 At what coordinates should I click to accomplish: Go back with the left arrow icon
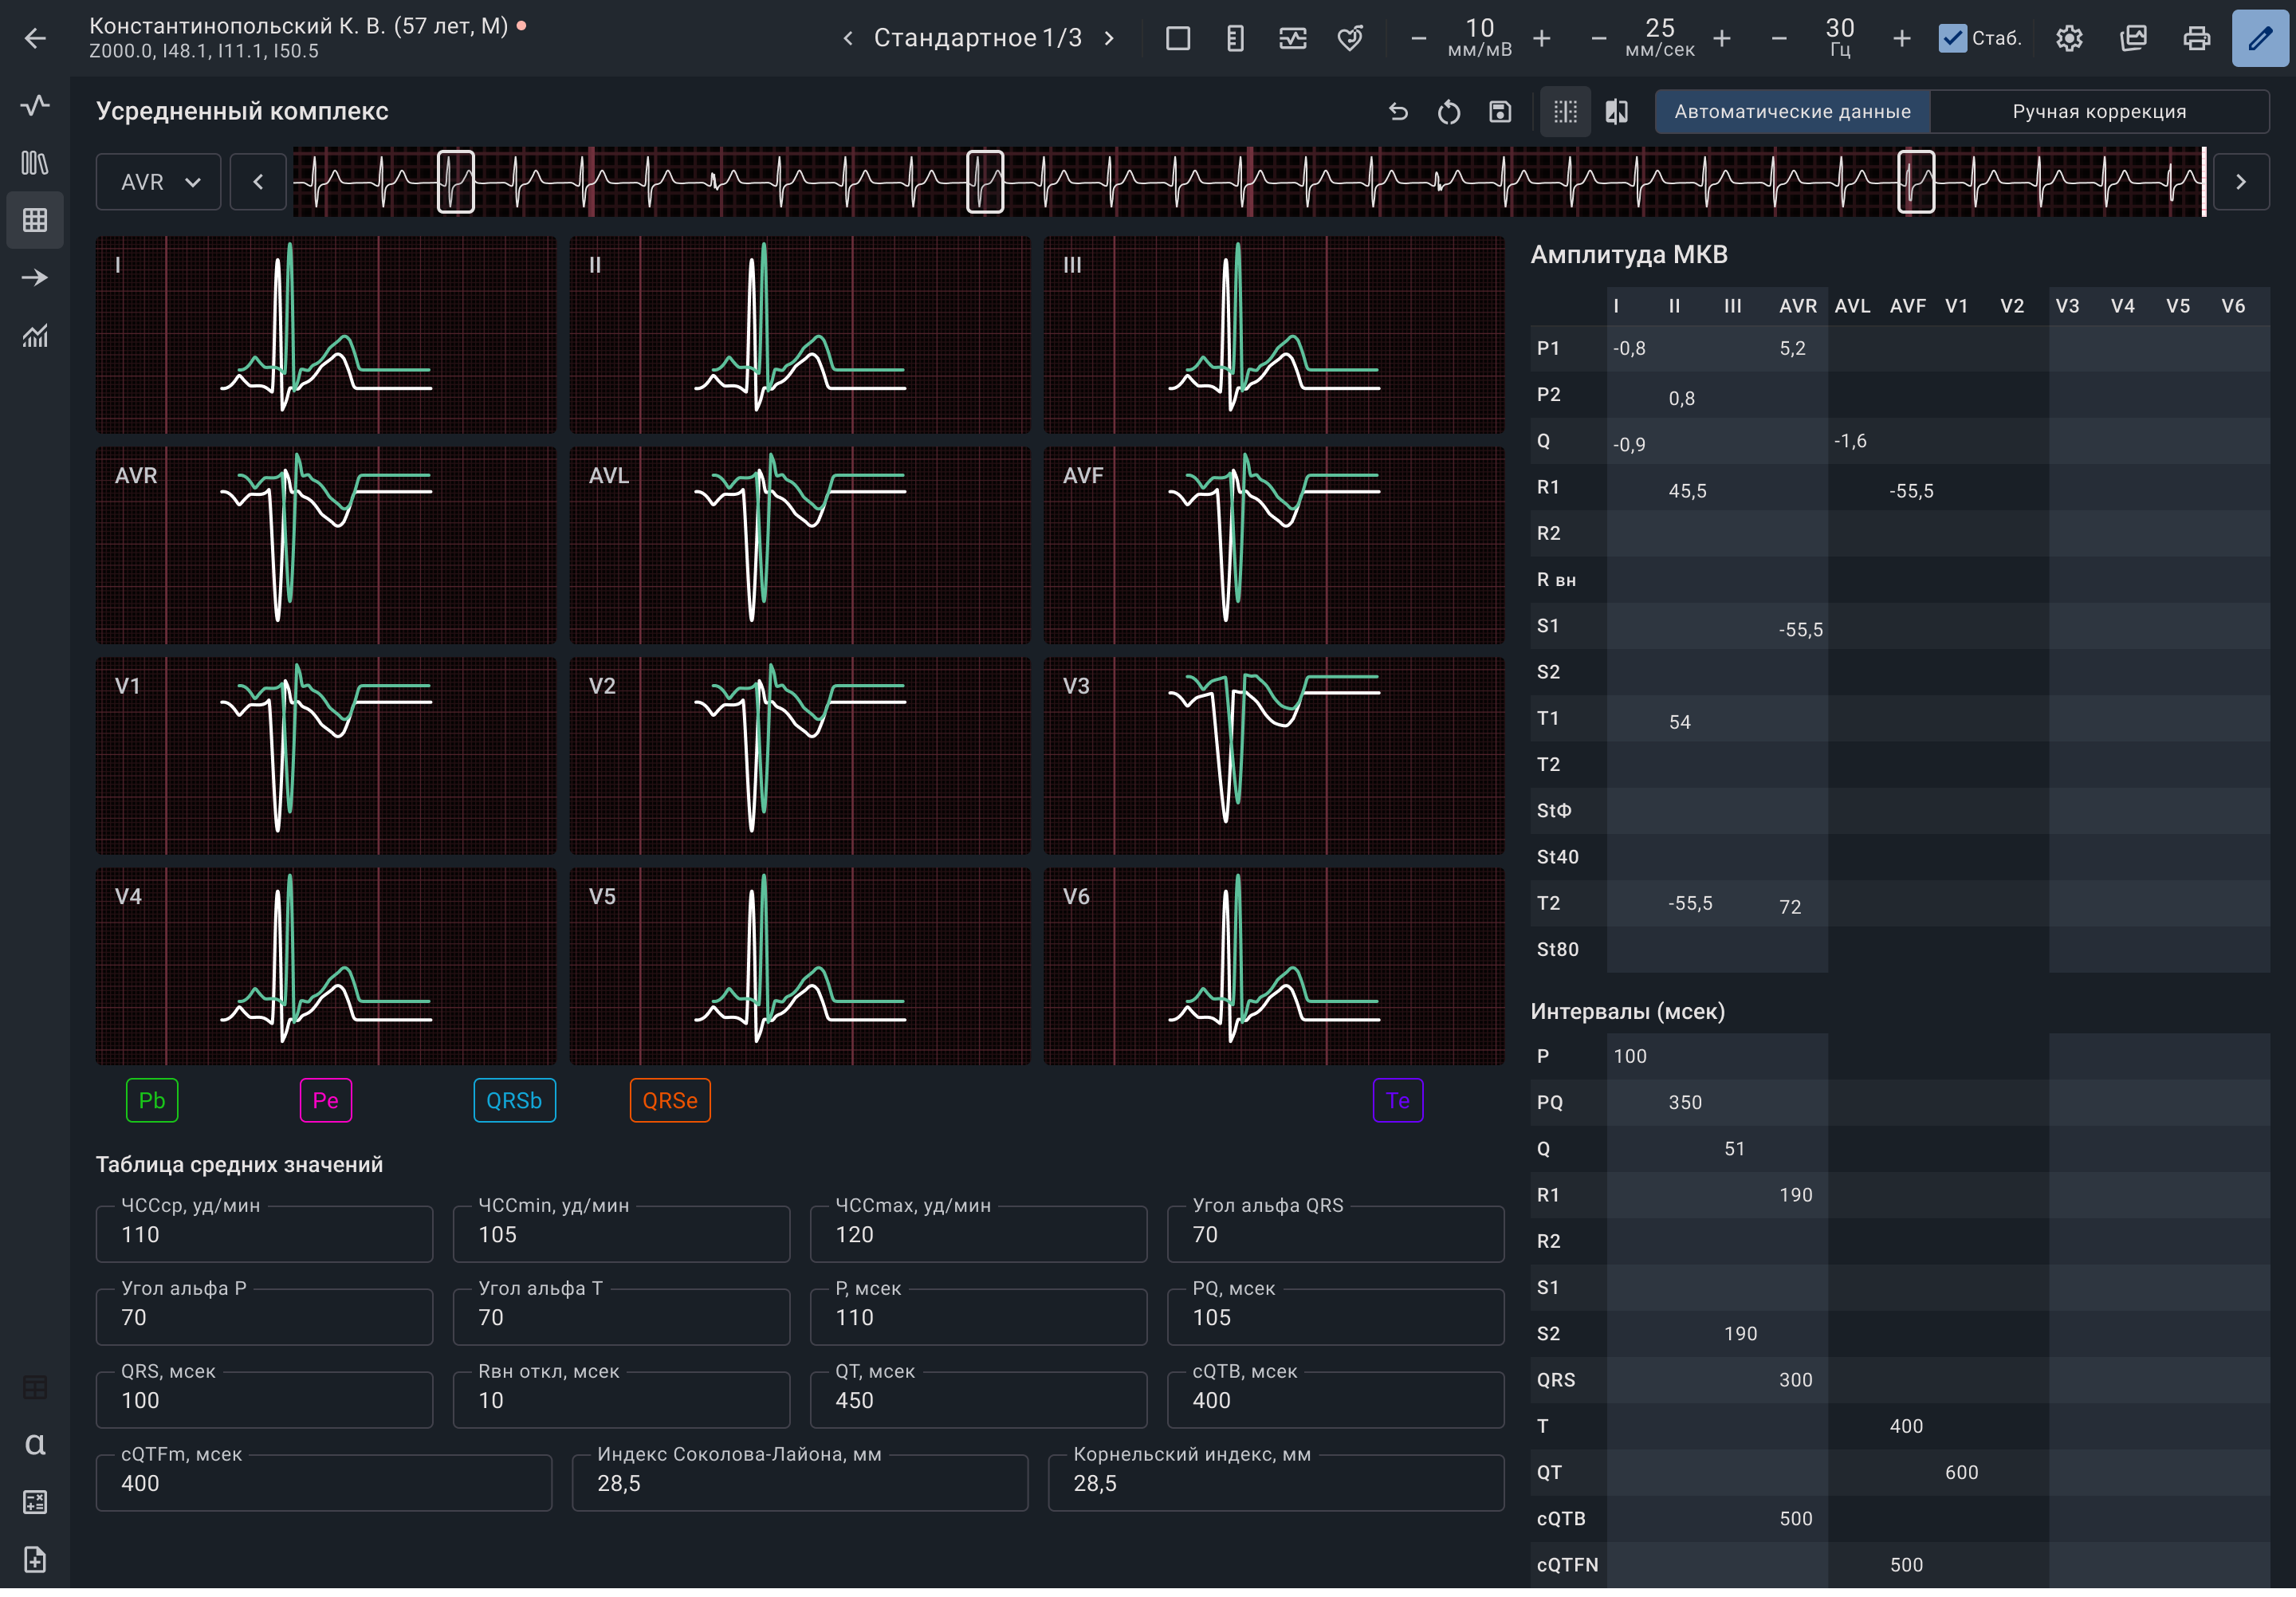35,39
